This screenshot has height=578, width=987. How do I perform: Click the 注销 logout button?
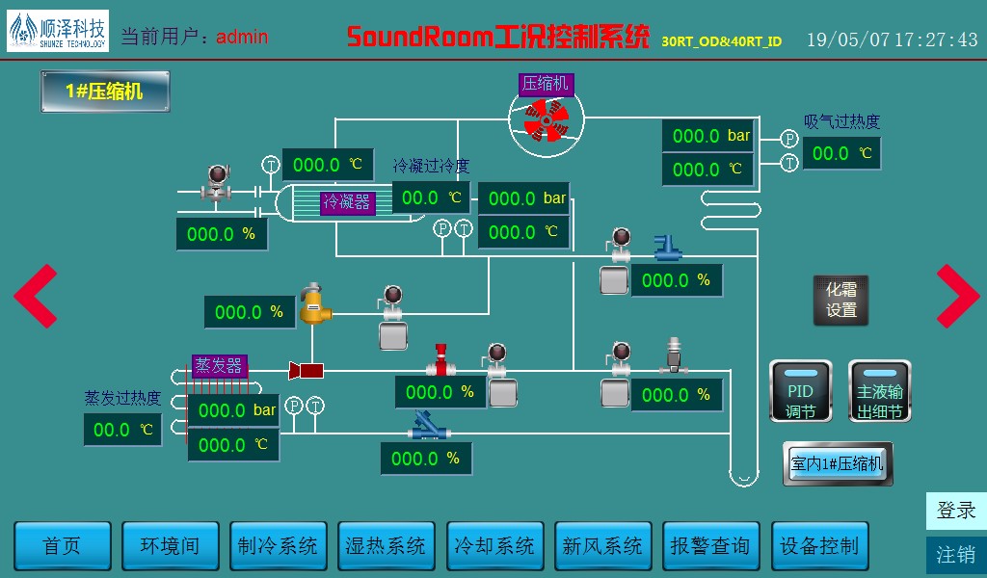[x=955, y=555]
